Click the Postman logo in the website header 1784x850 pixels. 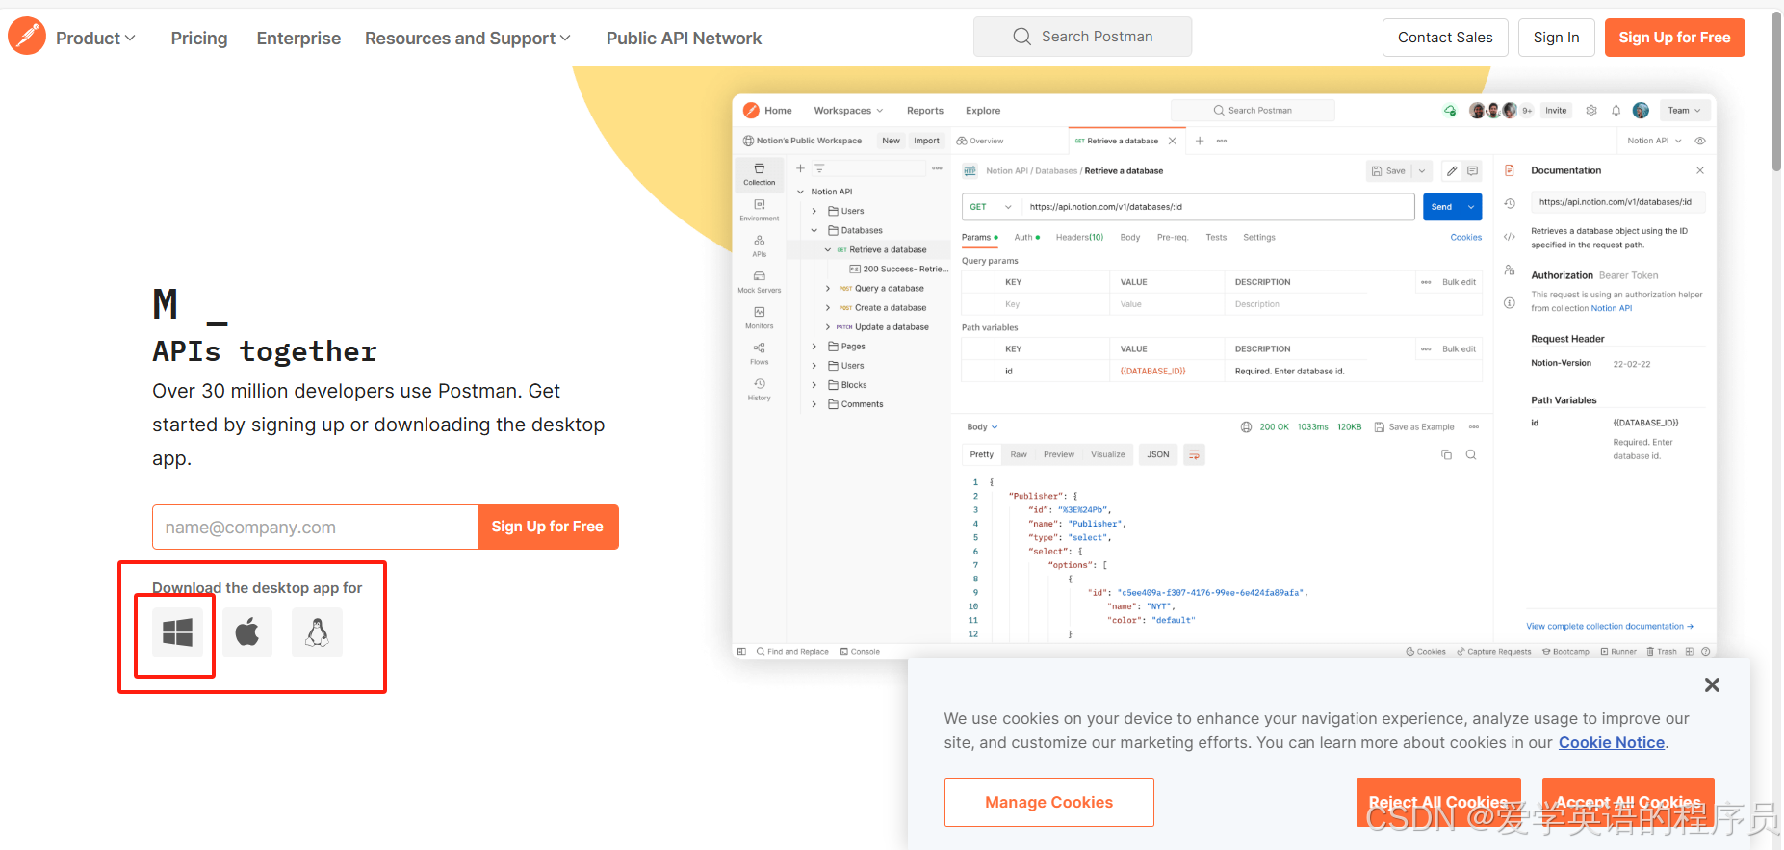(27, 37)
